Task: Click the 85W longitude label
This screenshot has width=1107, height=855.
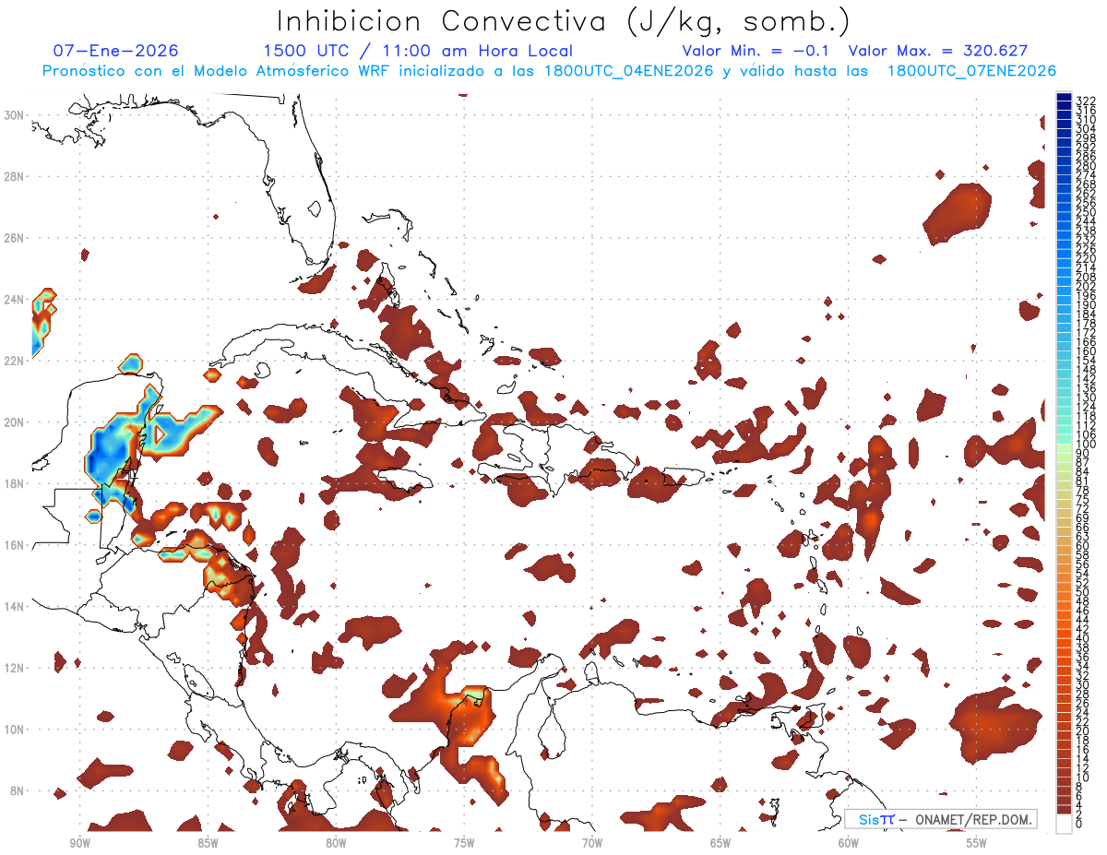Action: 208,841
